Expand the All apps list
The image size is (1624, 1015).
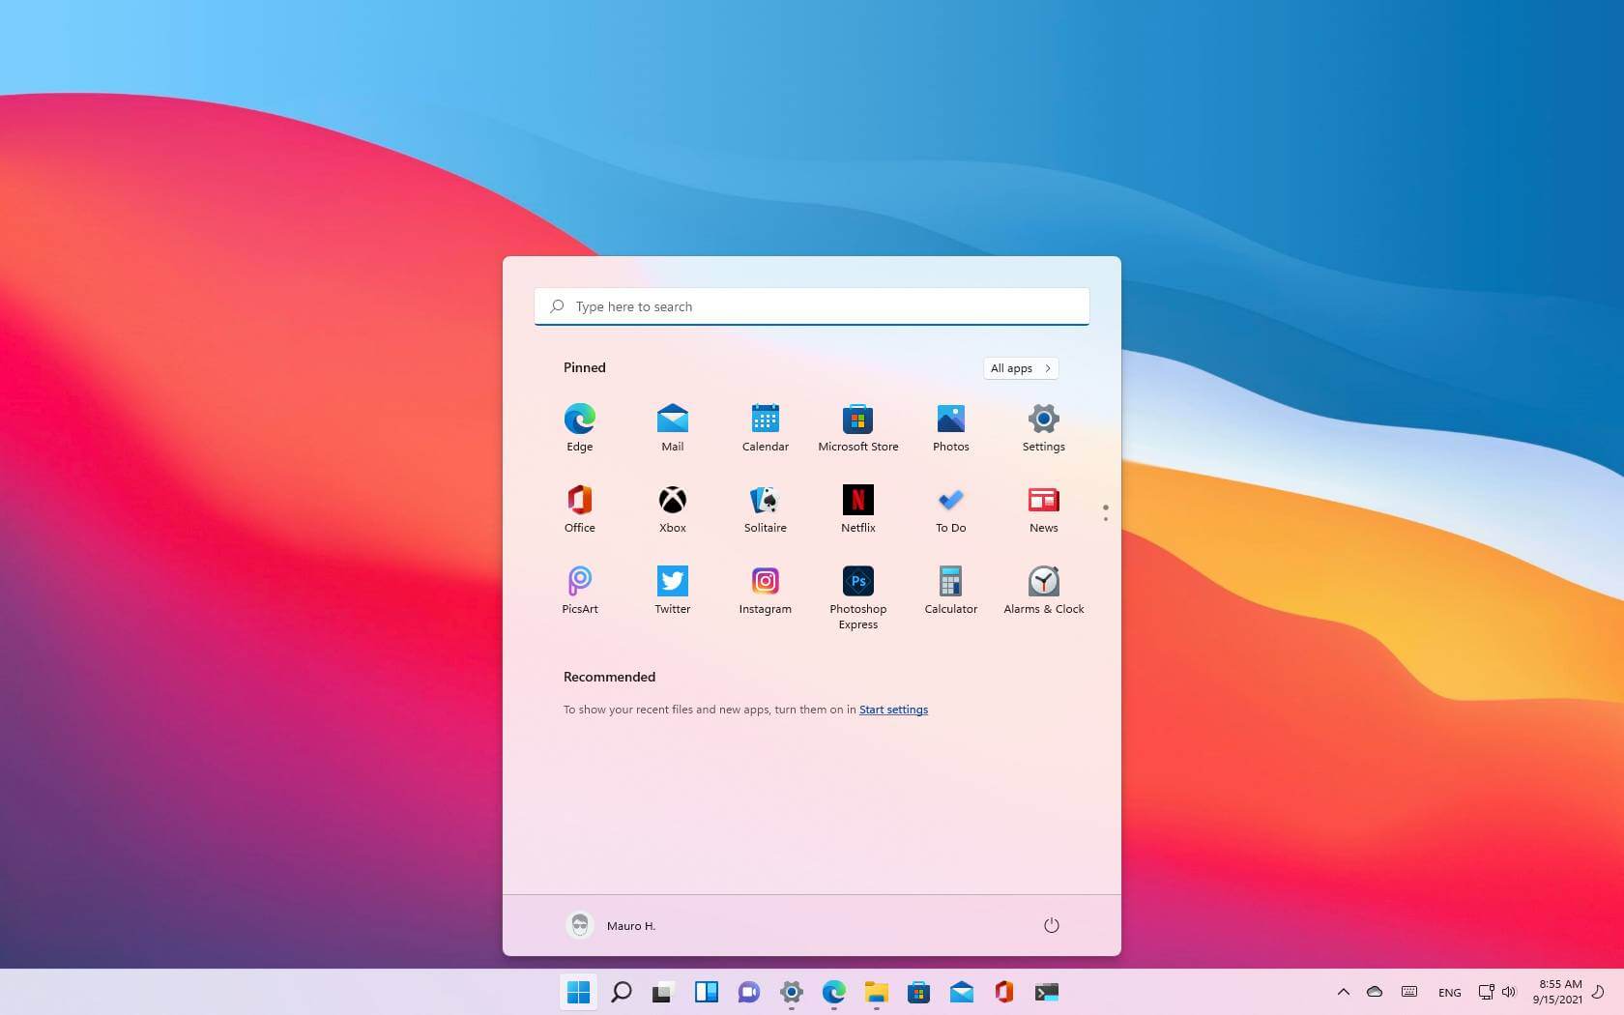click(1020, 368)
